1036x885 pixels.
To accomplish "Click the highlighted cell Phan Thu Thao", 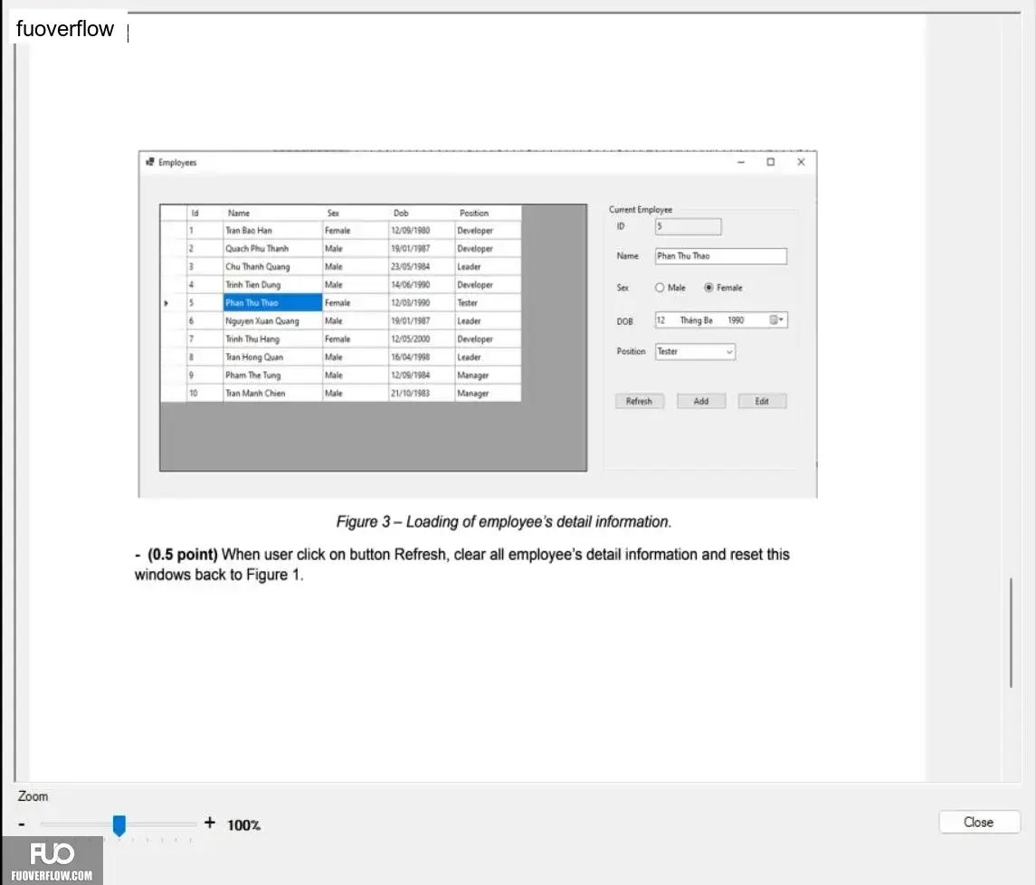I will 272,303.
